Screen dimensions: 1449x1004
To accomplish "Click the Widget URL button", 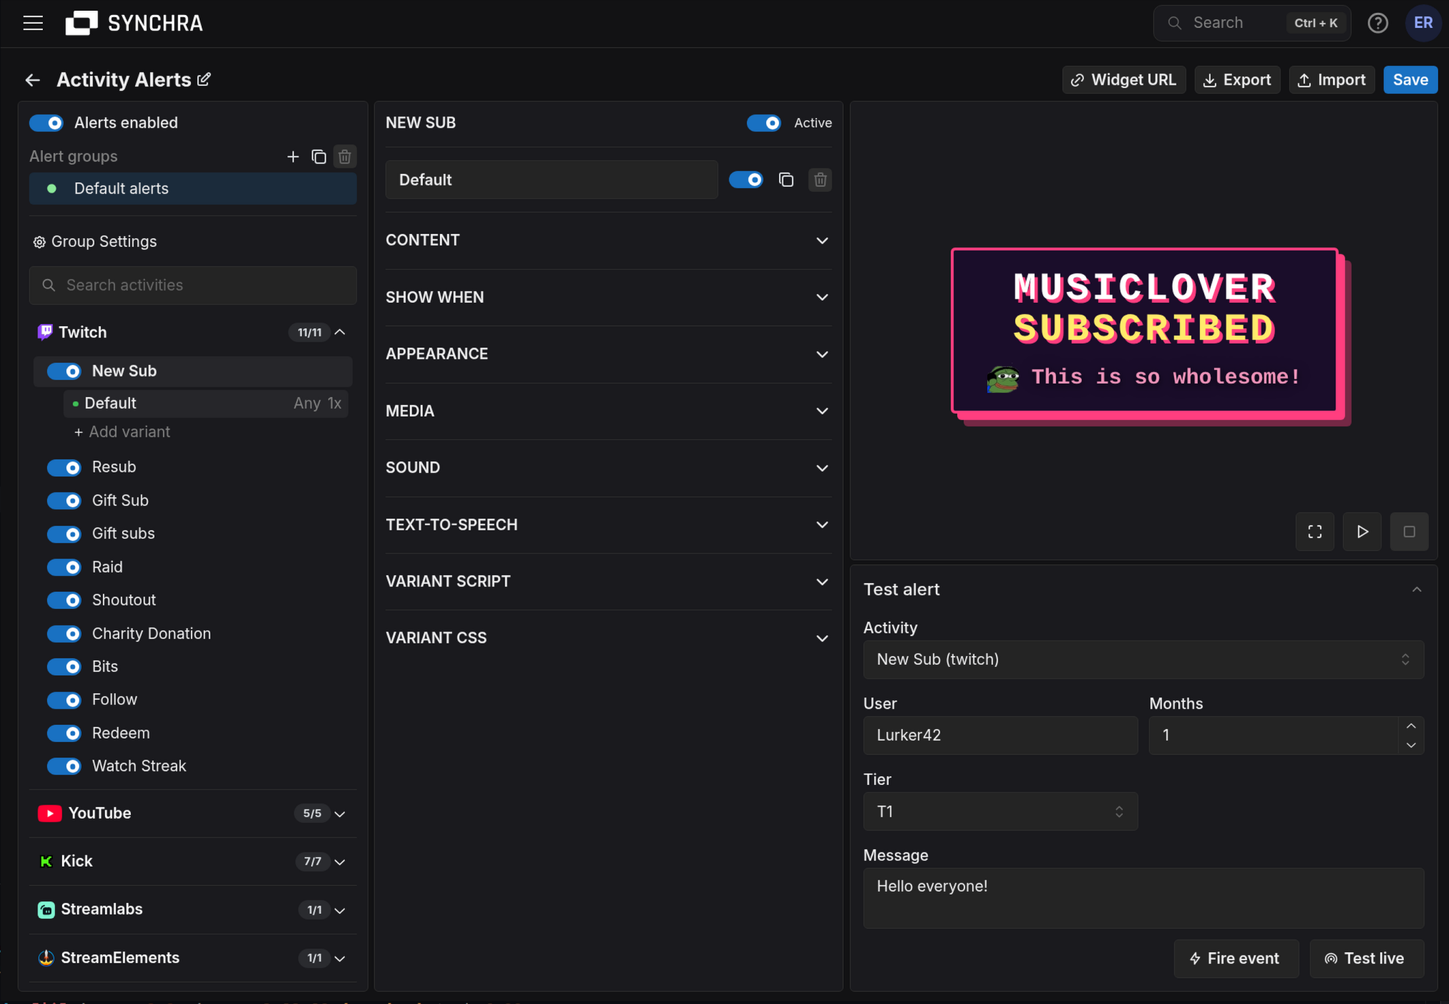I will coord(1123,80).
